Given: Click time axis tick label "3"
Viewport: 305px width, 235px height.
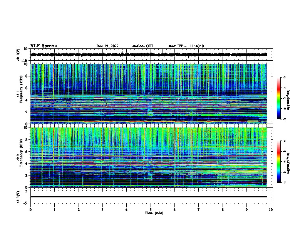Looking at the screenshot, I should [x=102, y=210].
